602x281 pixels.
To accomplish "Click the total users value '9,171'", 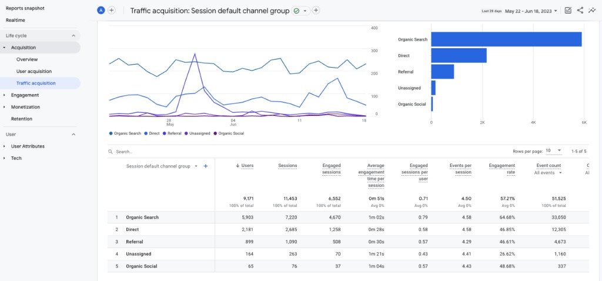I will click(x=248, y=199).
